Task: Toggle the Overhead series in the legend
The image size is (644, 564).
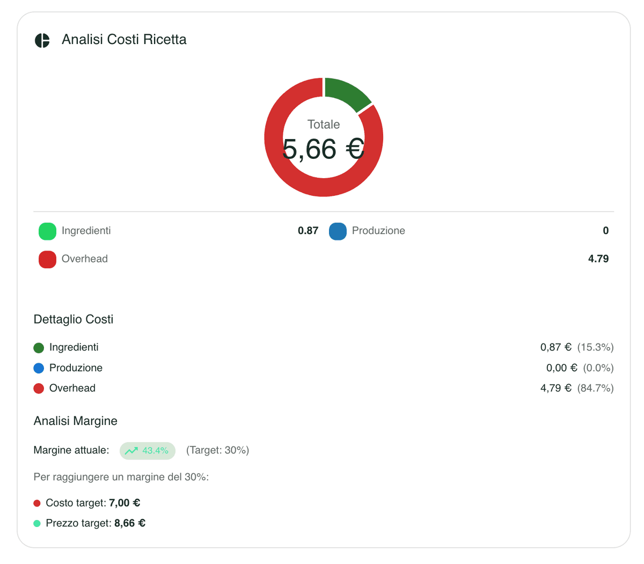Action: [85, 259]
